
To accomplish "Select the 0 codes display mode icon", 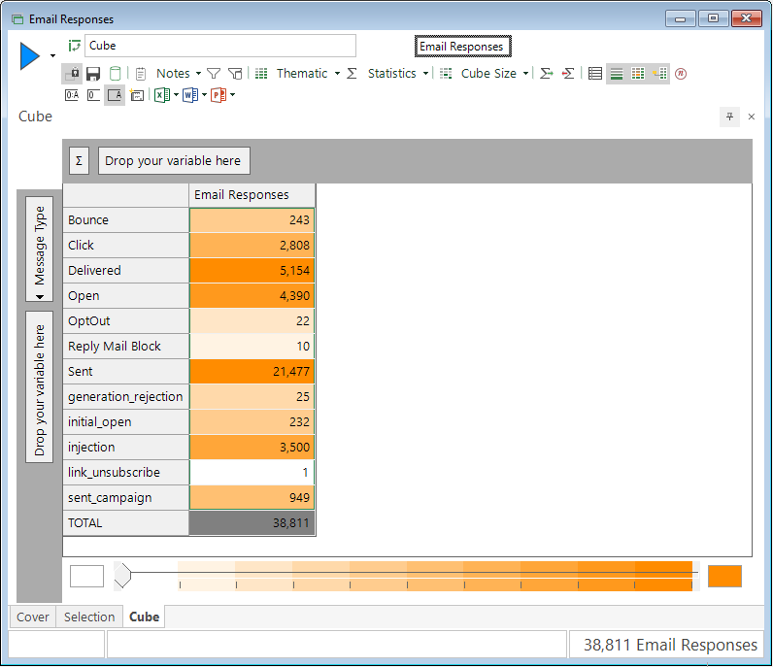I will pyautogui.click(x=93, y=95).
